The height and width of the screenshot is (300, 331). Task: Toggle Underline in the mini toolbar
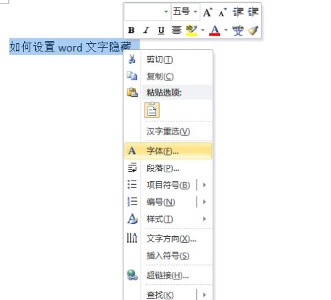161,30
